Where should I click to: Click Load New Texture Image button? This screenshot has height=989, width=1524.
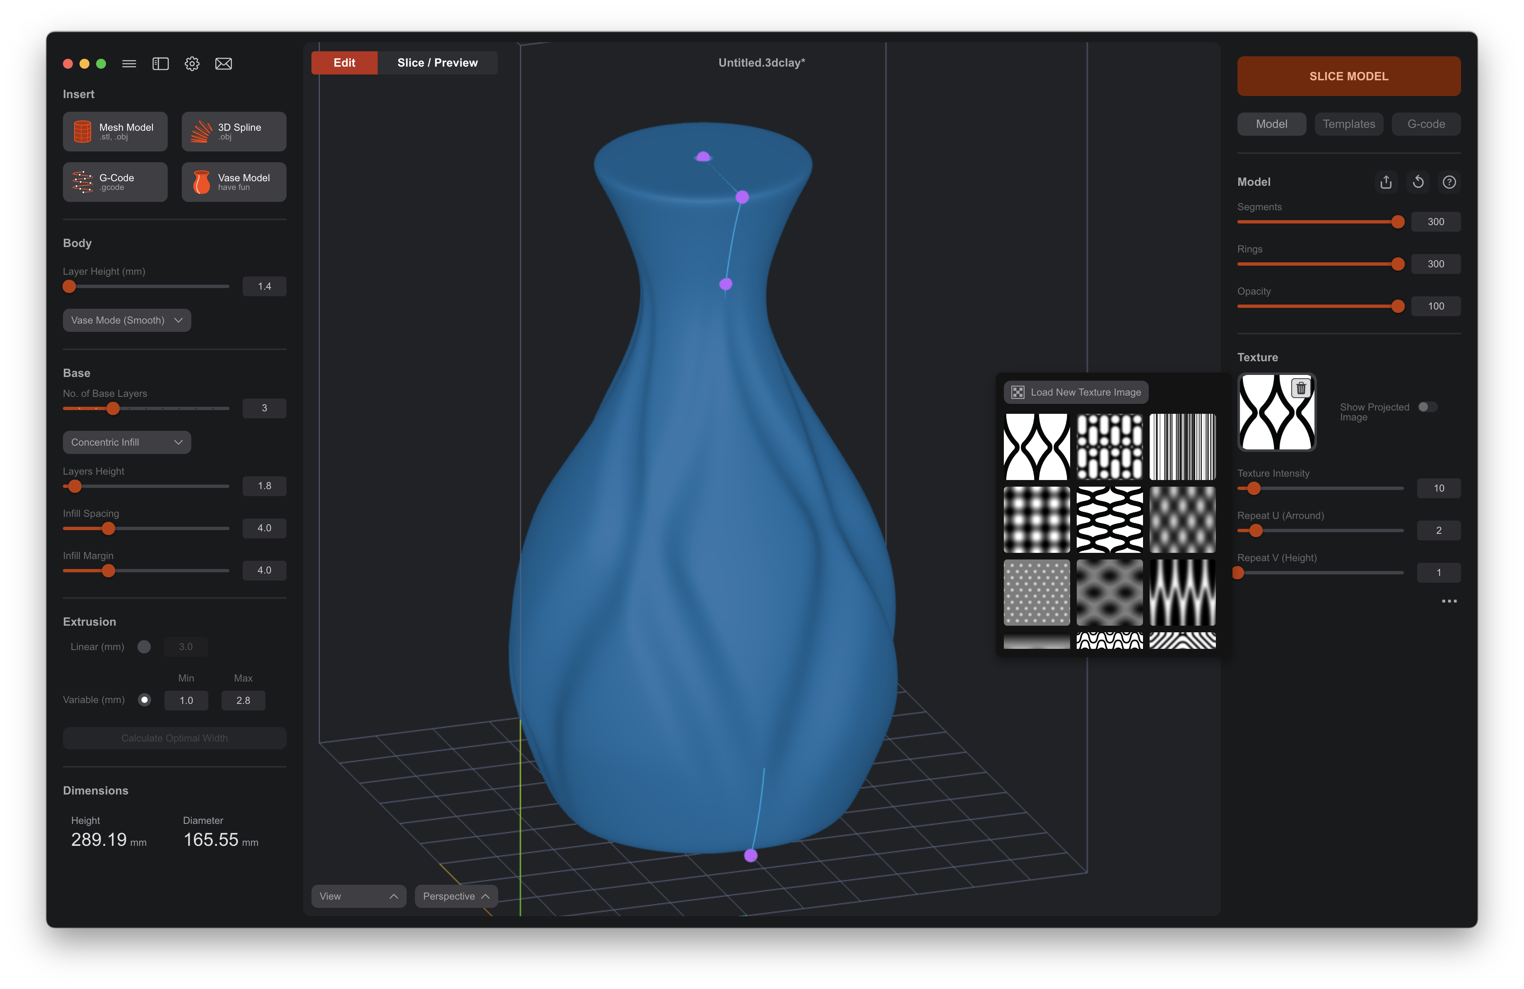click(x=1076, y=392)
